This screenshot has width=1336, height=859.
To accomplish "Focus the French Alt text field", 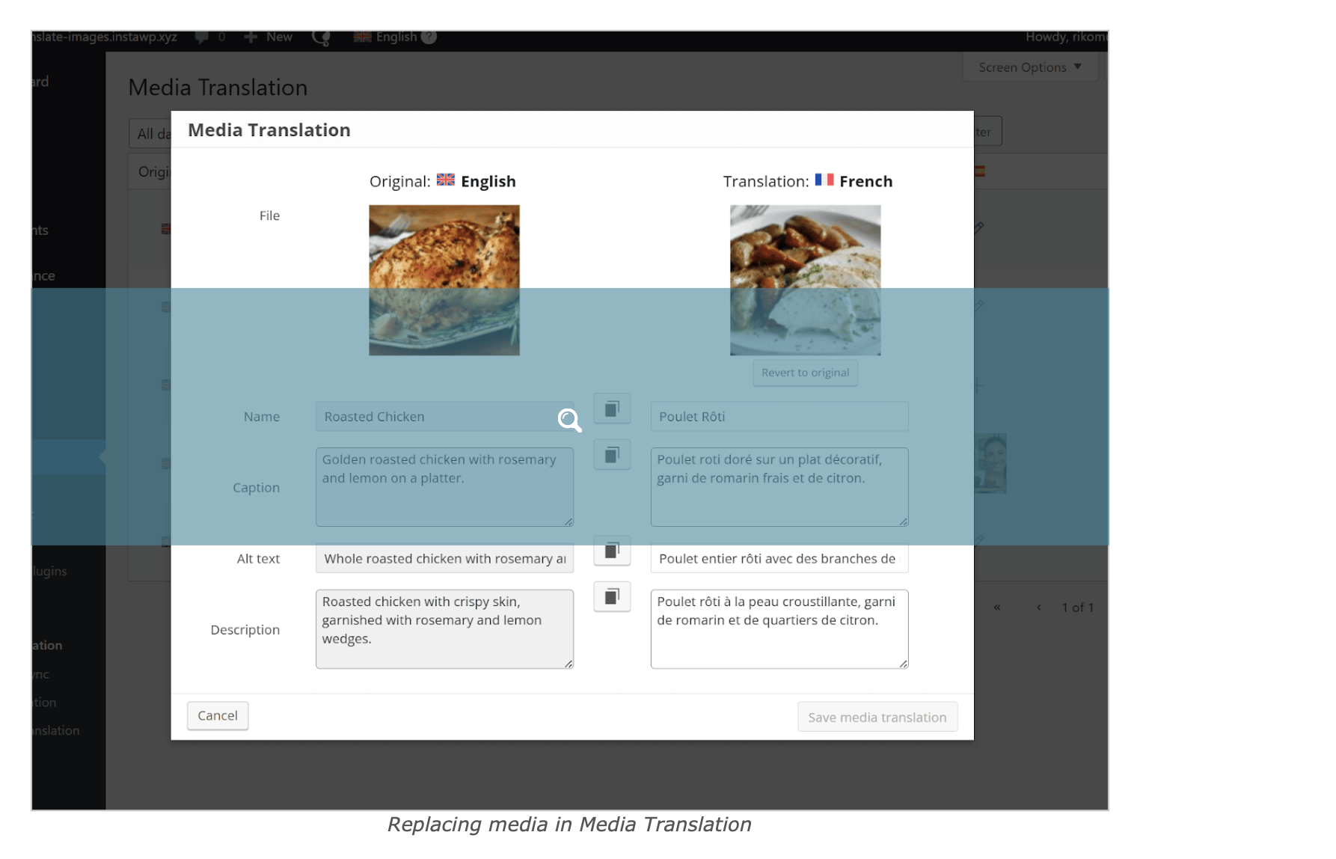I will tap(779, 559).
